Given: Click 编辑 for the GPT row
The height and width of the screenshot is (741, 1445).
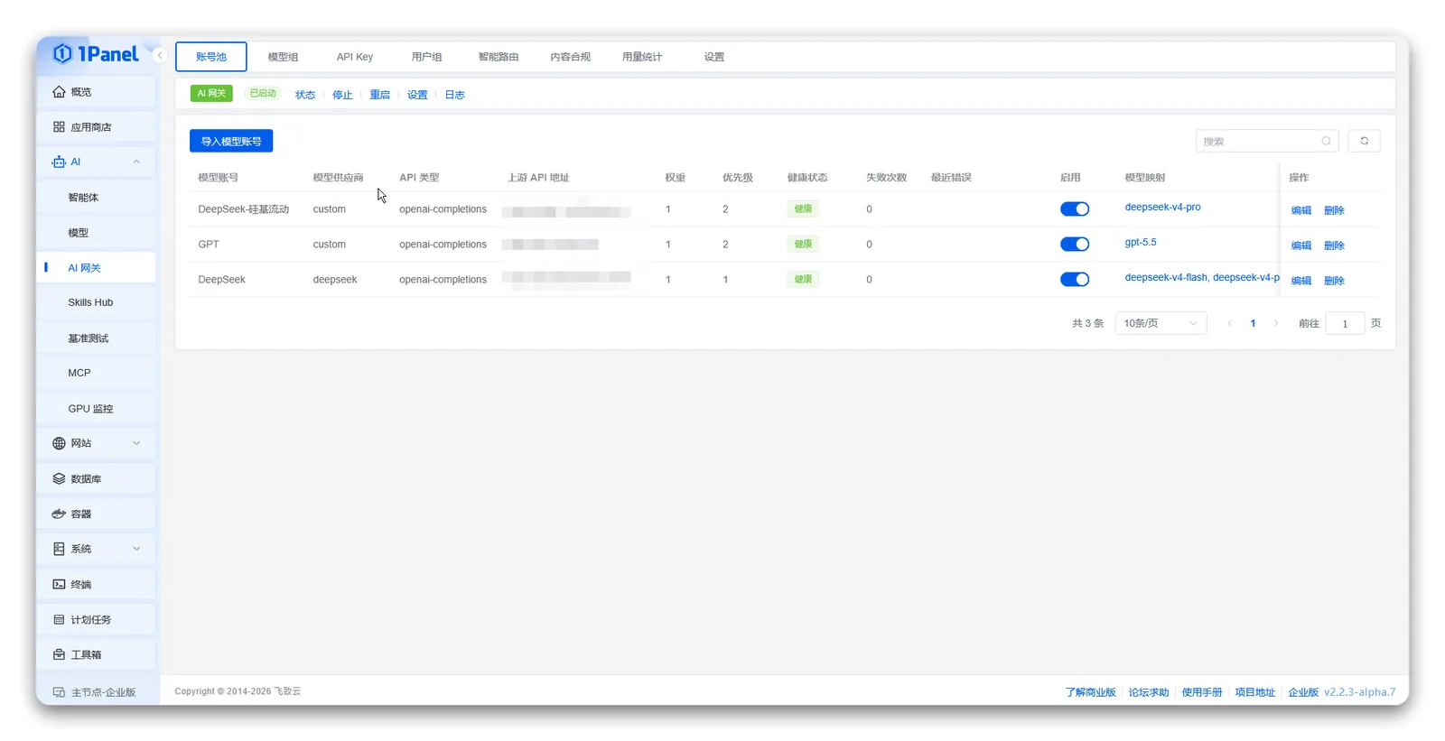Looking at the screenshot, I should click(x=1301, y=245).
